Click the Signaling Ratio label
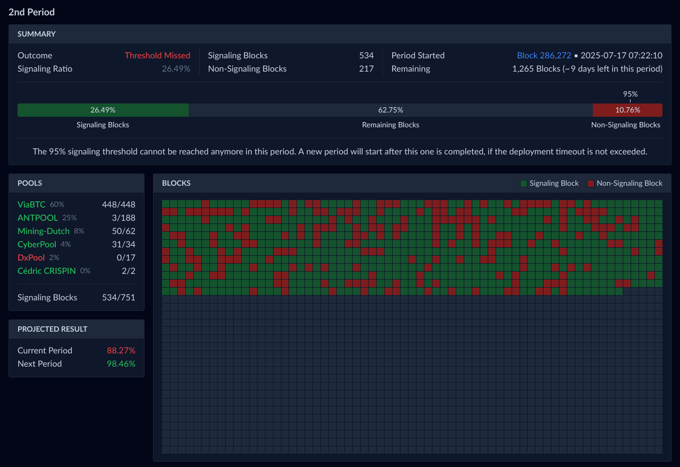Screen dimensions: 680x467 pyautogui.click(x=45, y=68)
